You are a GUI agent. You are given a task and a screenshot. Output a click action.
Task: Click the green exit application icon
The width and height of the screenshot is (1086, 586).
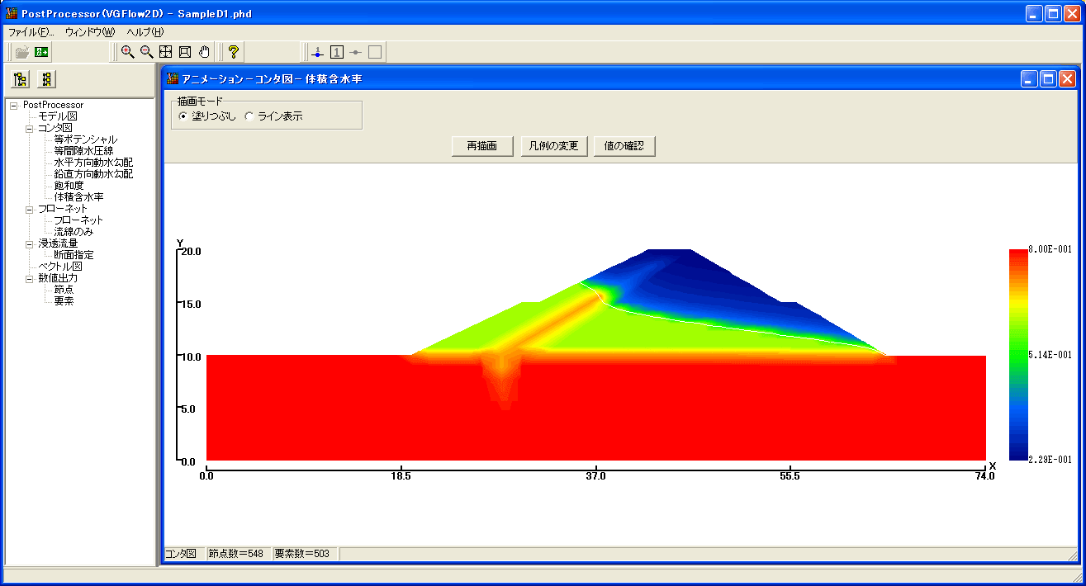[41, 52]
